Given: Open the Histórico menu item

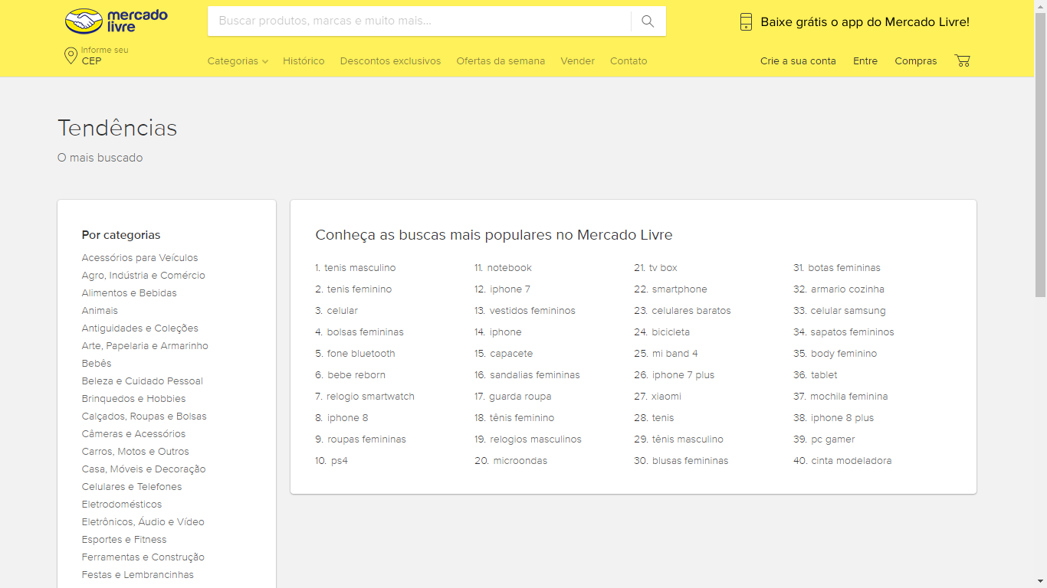Looking at the screenshot, I should (x=304, y=61).
